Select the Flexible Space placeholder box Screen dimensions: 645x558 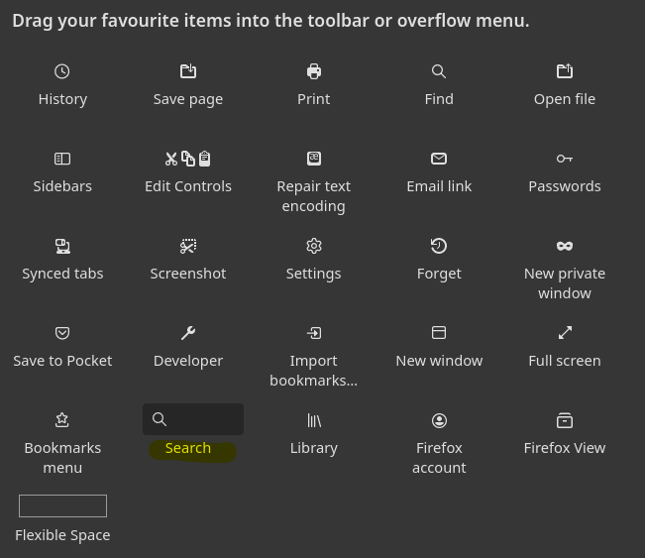(62, 505)
